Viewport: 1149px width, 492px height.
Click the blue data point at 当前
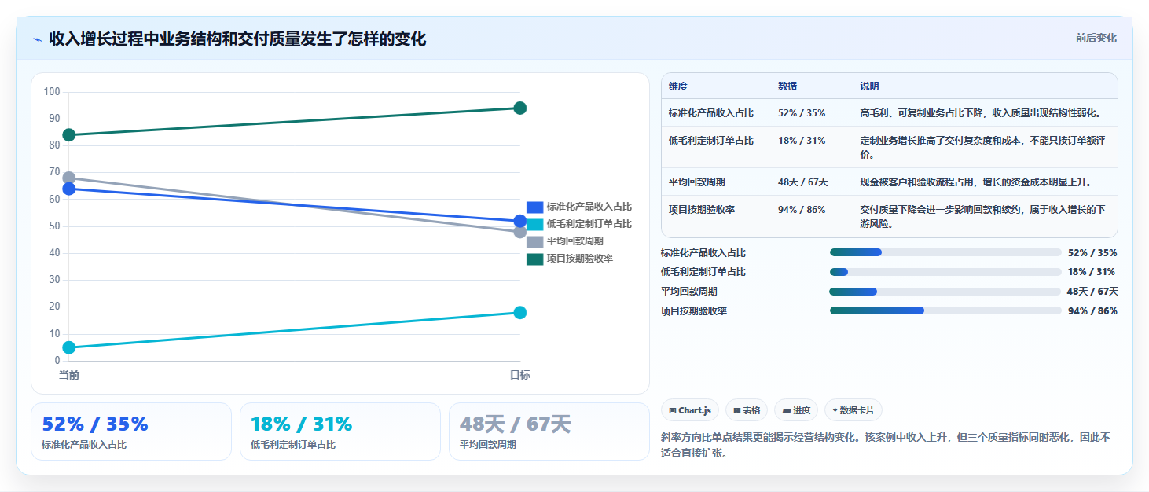(69, 189)
